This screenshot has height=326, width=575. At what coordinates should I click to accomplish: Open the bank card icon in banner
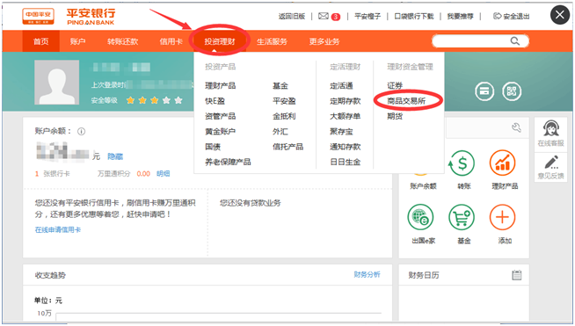coord(484,91)
